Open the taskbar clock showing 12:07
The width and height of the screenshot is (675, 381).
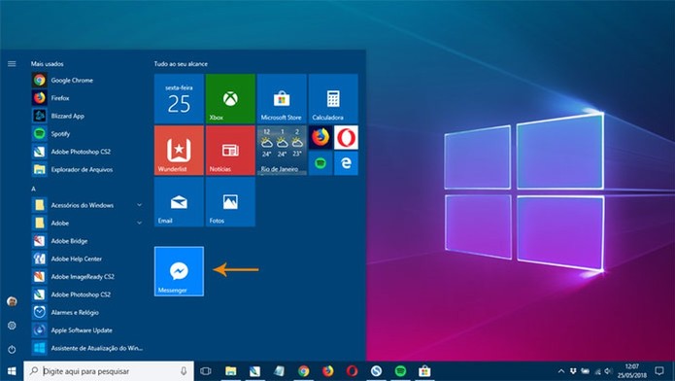[632, 371]
